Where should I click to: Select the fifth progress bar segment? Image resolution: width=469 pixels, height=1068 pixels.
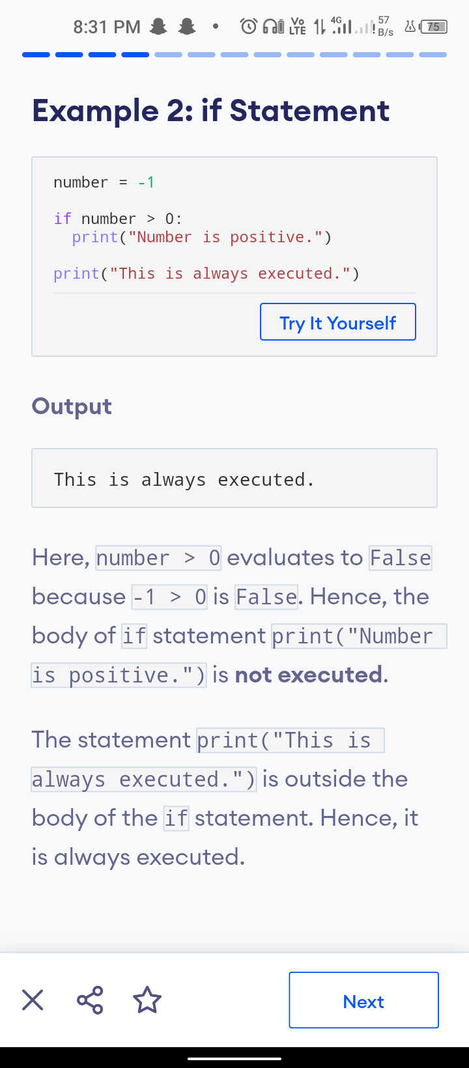point(168,55)
